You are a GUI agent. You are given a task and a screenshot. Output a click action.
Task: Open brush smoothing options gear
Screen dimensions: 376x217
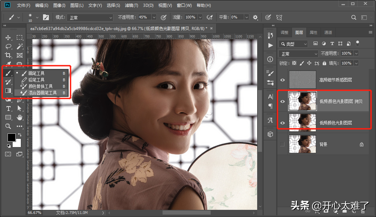pos(255,17)
